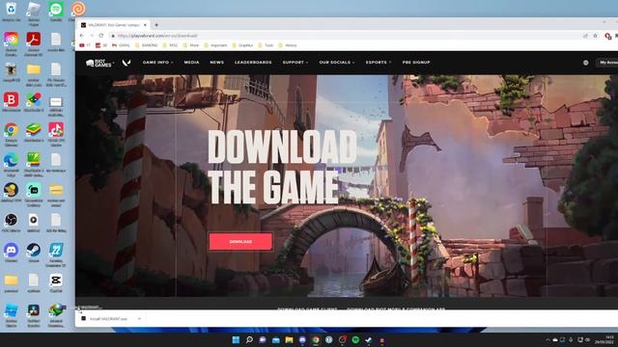Viewport: 618px width, 347px height.
Task: Bookmark this page with the star
Action: click(596, 36)
